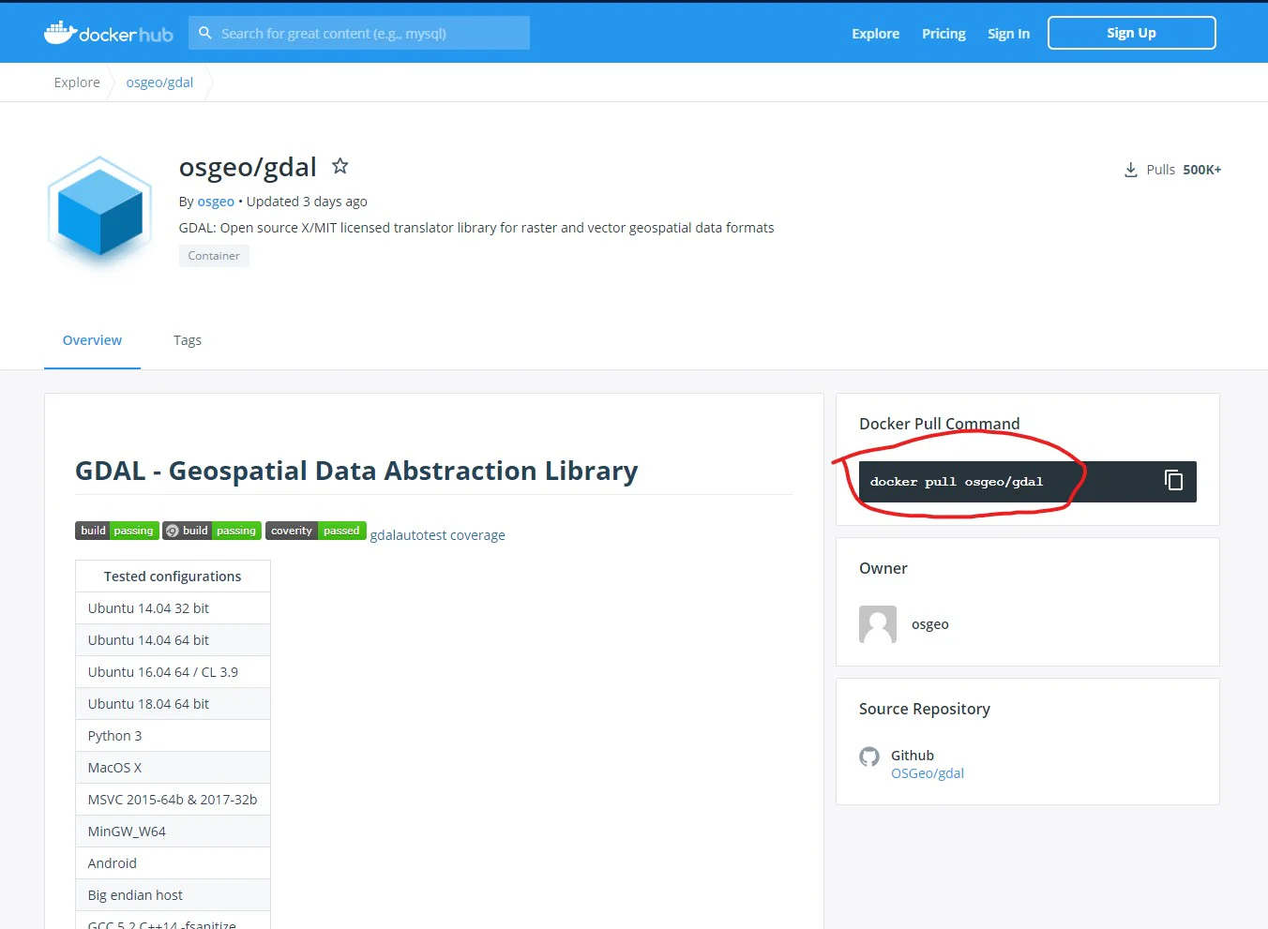Screen dimensions: 1268x929
Task: Open the second build passing badge
Action: click(x=212, y=531)
